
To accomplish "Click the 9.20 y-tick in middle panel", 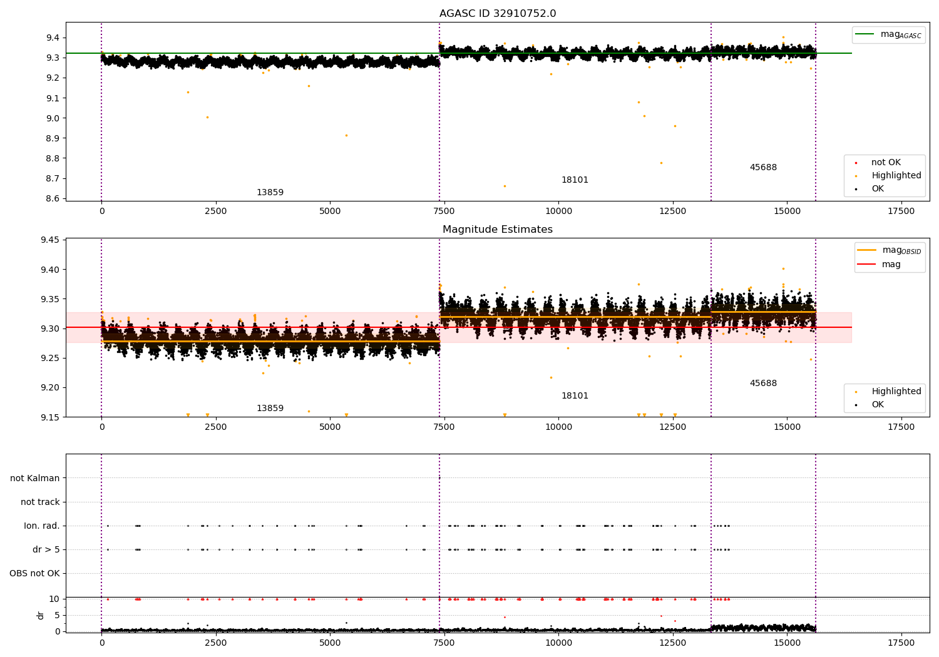I will [50, 387].
